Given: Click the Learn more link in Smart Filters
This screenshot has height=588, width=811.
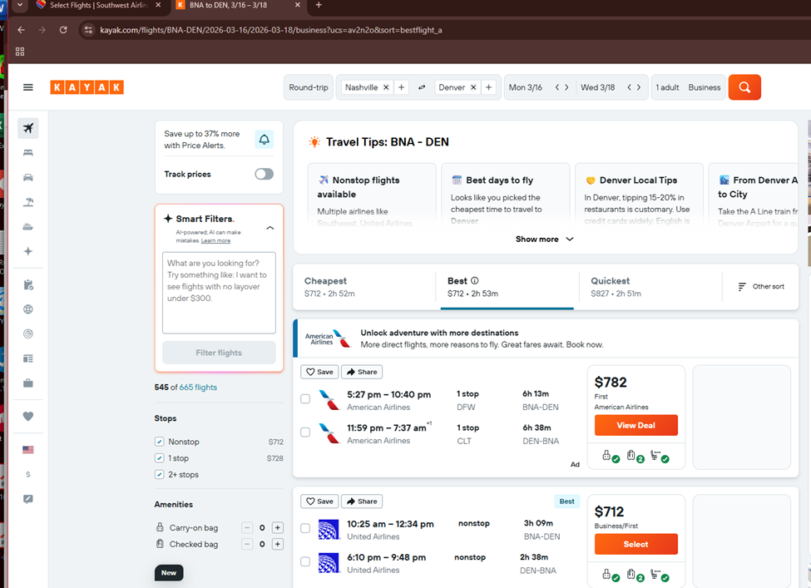Looking at the screenshot, I should [x=215, y=241].
